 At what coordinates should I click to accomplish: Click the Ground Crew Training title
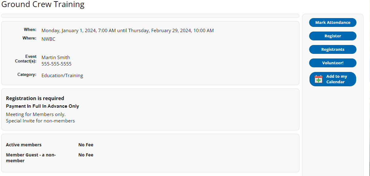pyautogui.click(x=43, y=5)
